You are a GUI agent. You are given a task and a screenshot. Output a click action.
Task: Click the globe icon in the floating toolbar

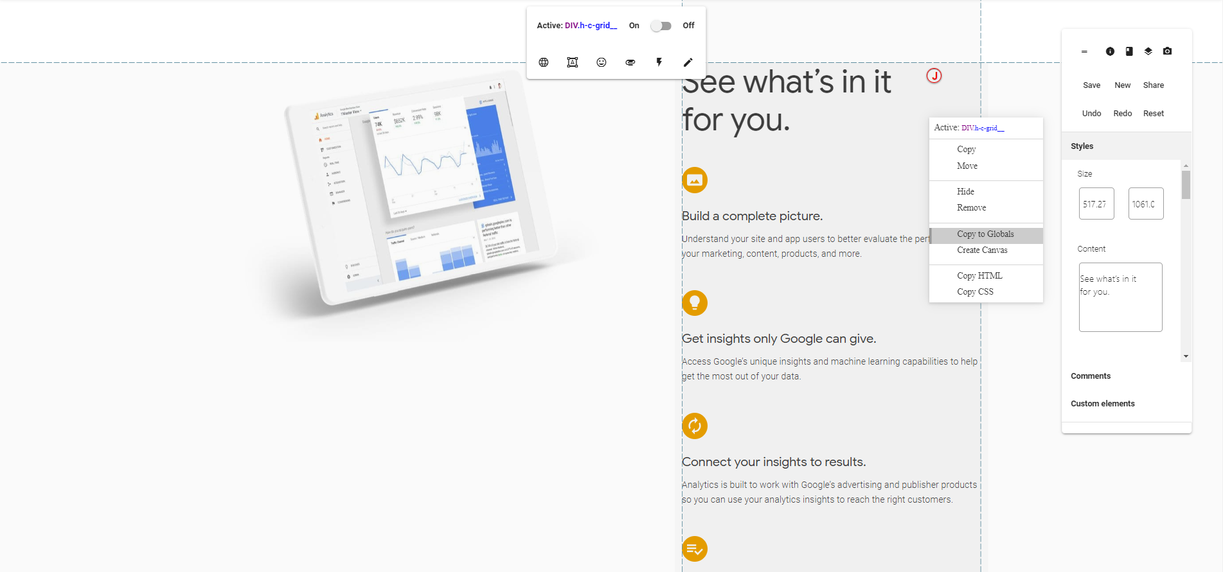click(x=544, y=62)
